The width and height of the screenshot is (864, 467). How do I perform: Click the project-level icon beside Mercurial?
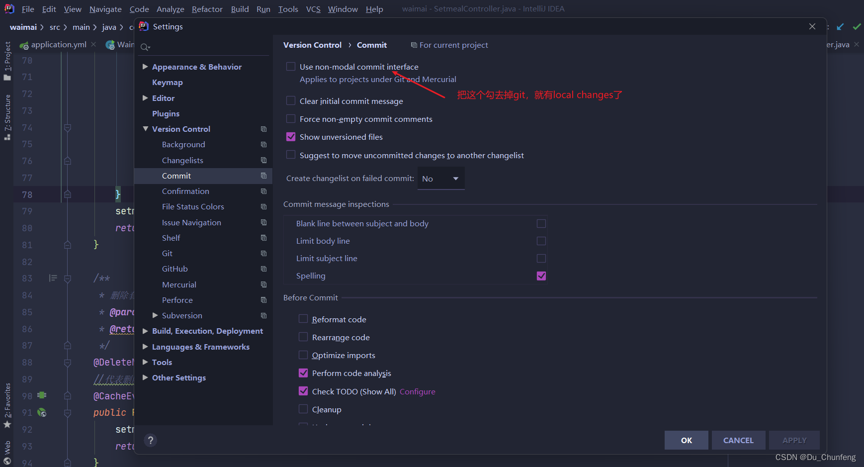click(263, 284)
